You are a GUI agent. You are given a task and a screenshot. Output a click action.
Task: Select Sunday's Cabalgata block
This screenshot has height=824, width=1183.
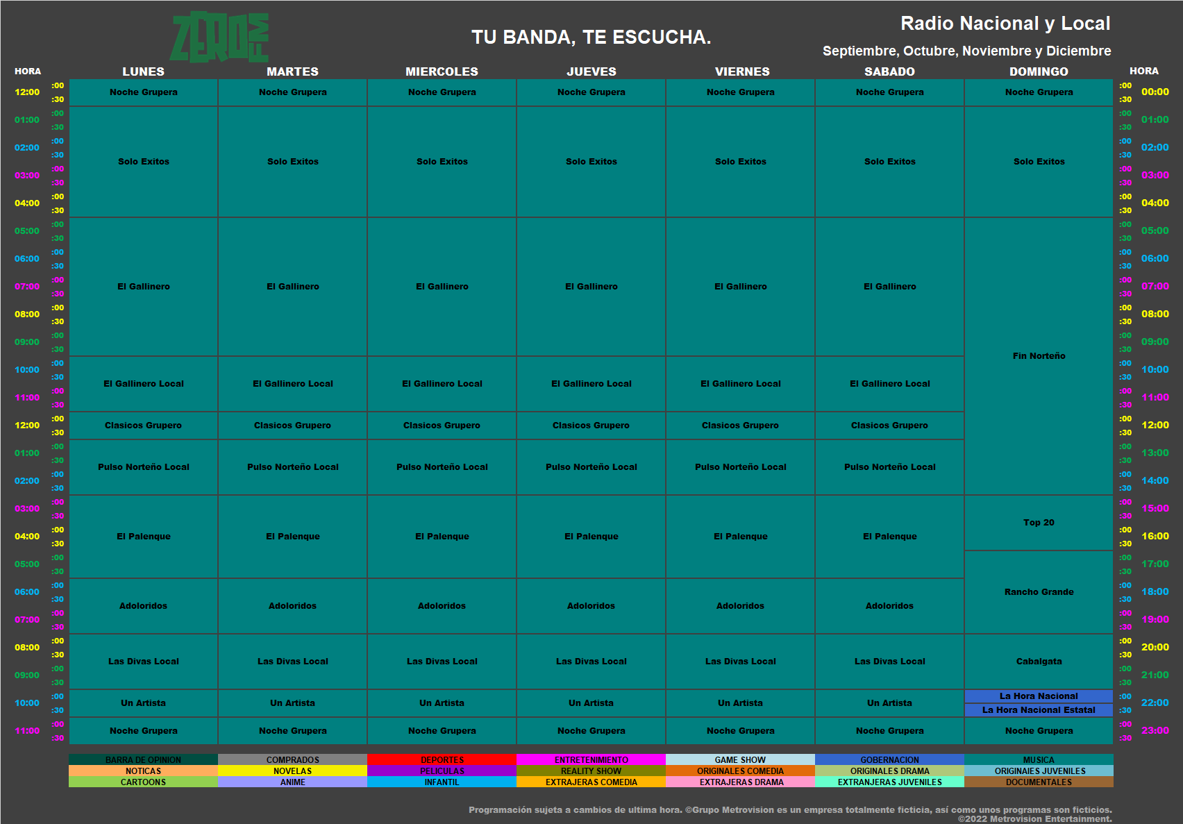(x=1039, y=662)
